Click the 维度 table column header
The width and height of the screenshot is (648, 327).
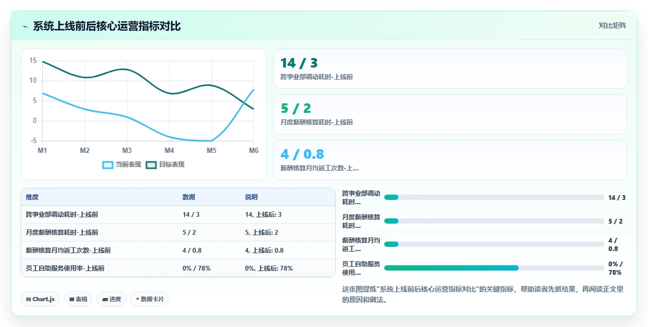coord(32,197)
